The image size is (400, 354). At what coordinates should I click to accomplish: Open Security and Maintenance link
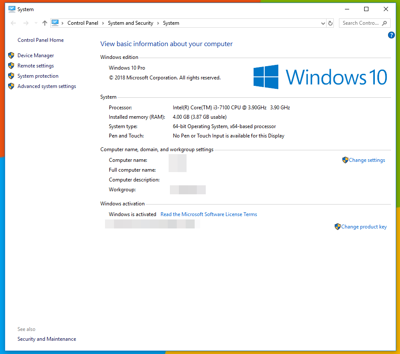(x=47, y=339)
